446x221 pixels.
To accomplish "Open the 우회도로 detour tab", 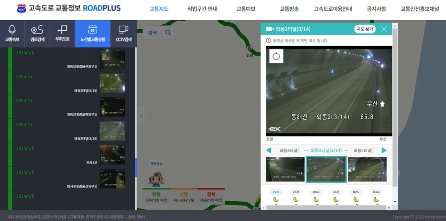I will tap(62, 34).
